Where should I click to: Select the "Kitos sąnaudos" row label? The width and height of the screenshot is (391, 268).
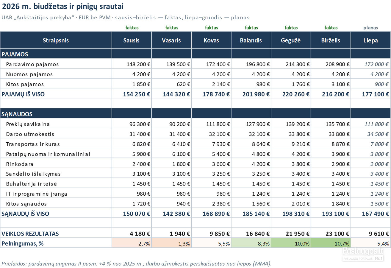(26, 204)
